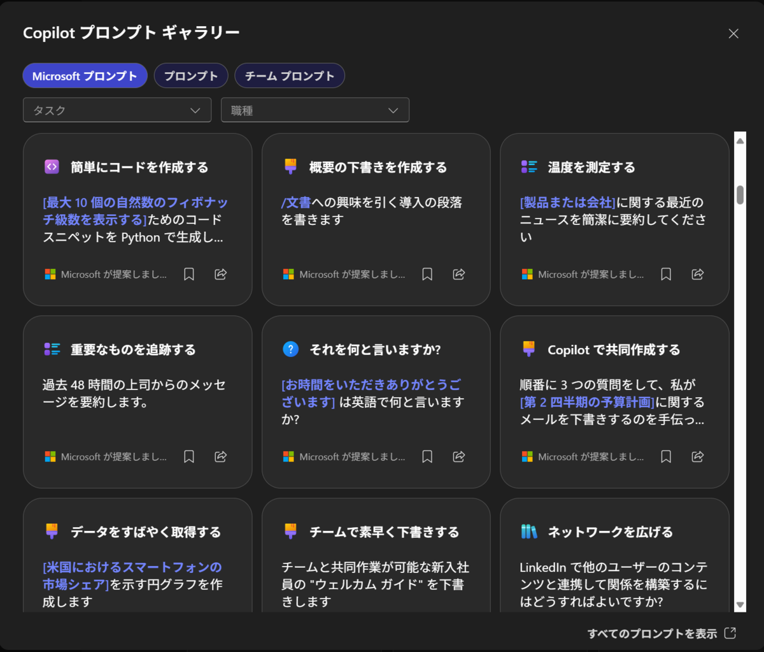764x652 pixels.
Task: Select the Microsoft プロンプト tab
Action: [85, 76]
